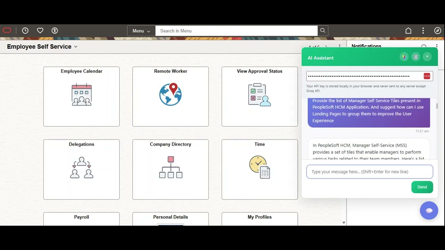Open the View Approval Status tile

coord(260,97)
